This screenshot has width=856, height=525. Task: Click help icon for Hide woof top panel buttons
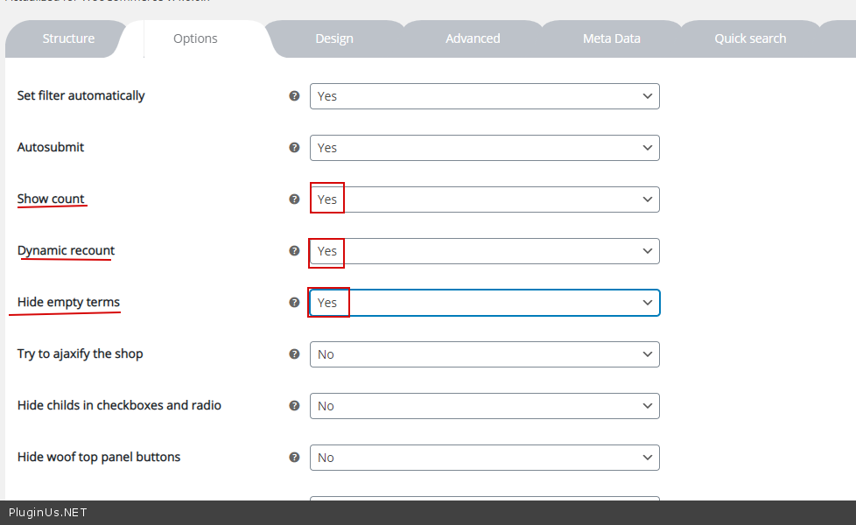tap(294, 458)
